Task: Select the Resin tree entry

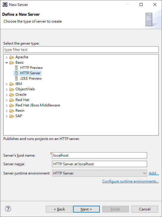Action: coord(20,111)
